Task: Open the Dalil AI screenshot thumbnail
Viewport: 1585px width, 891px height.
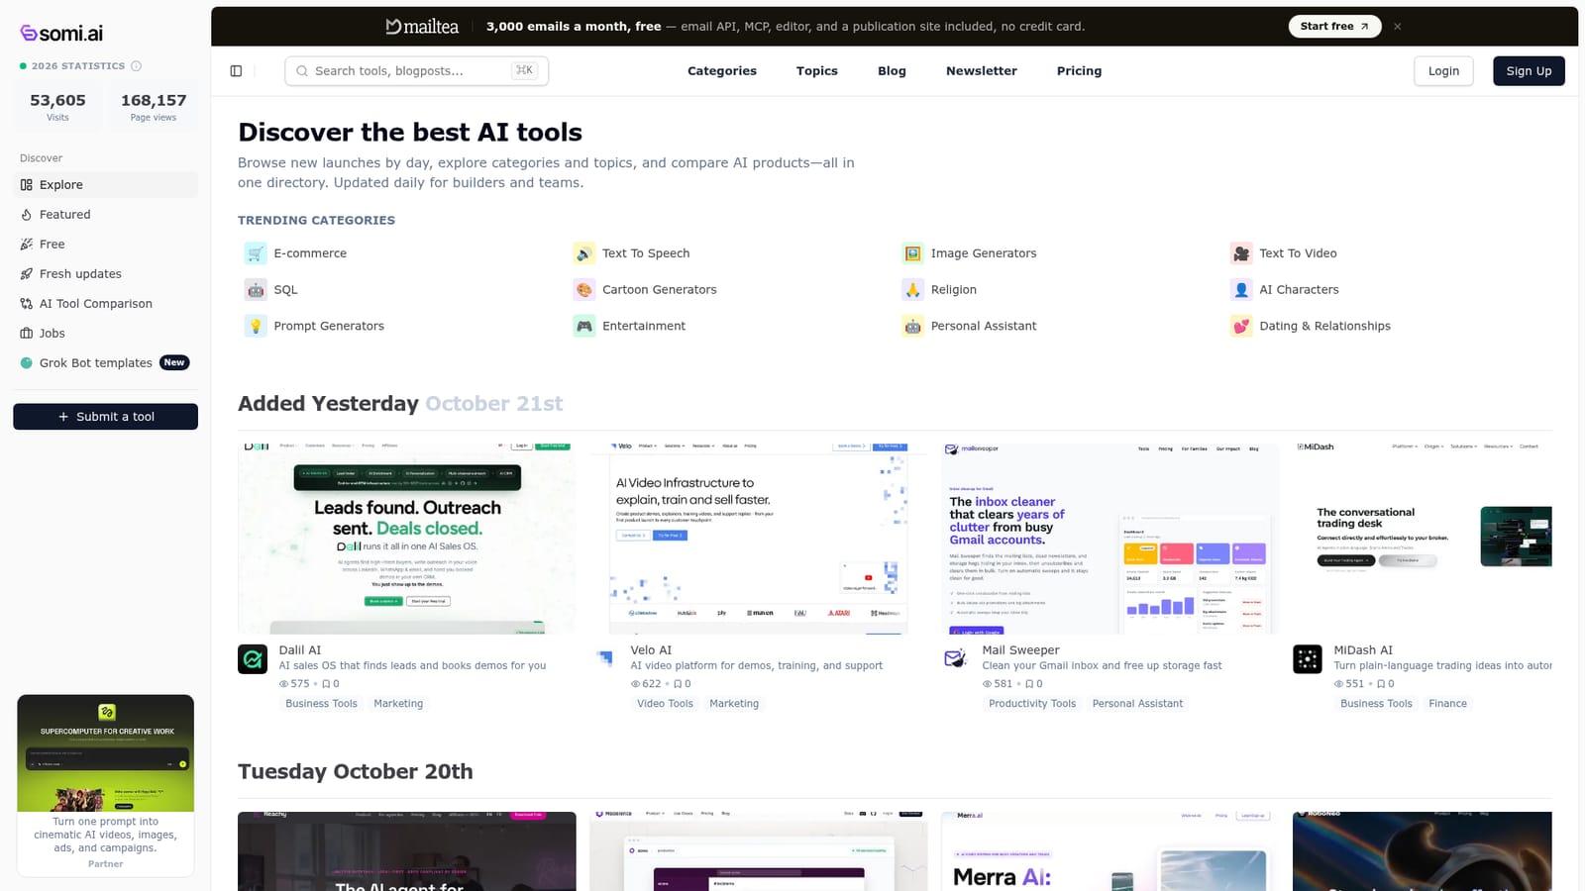Action: point(407,538)
